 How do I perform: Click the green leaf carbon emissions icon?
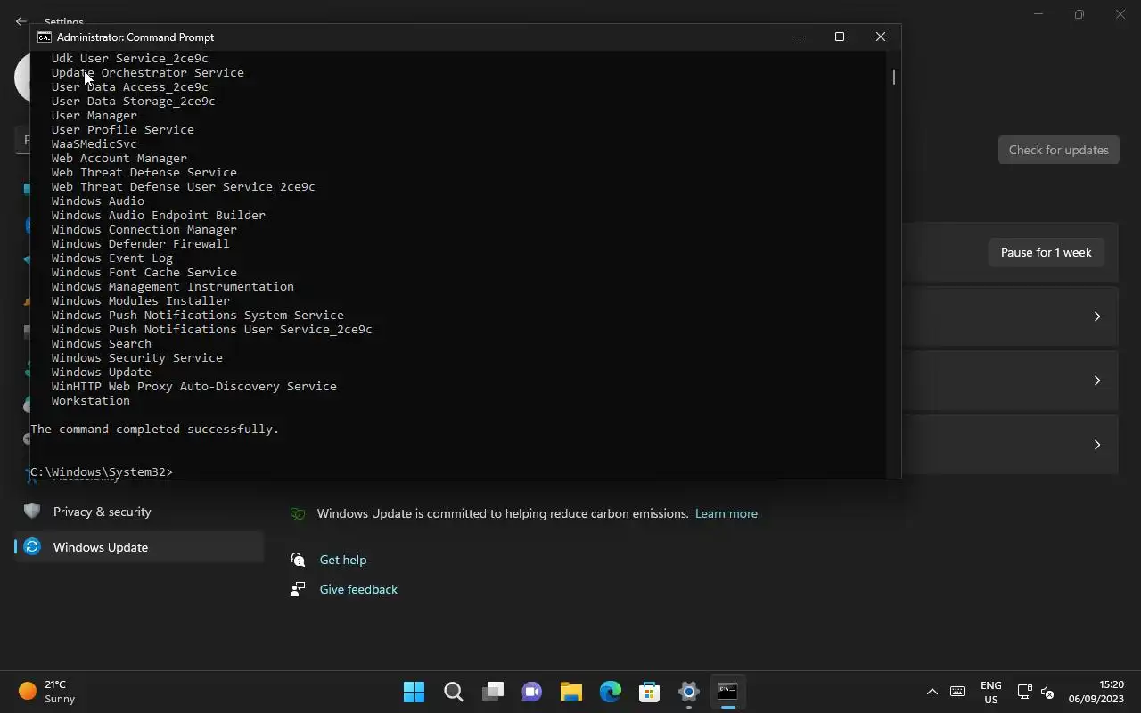[298, 513]
